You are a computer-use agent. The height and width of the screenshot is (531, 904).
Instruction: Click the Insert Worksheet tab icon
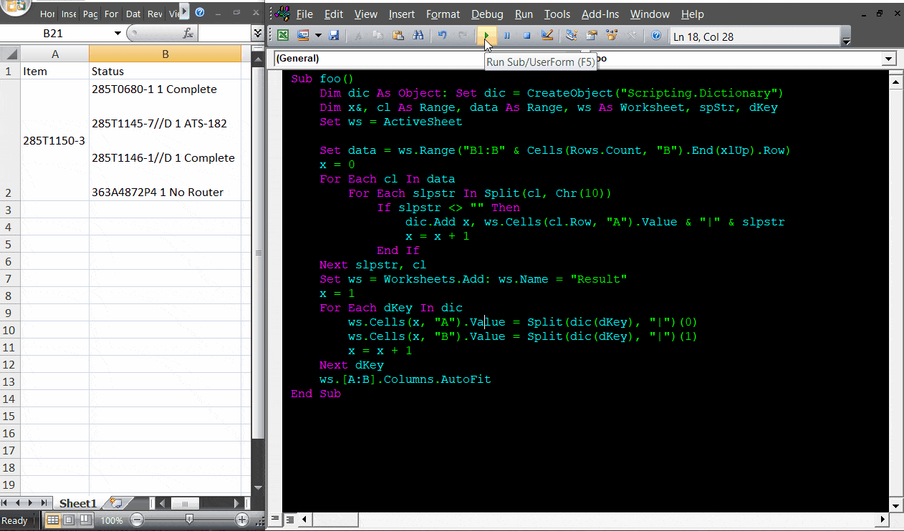(x=116, y=504)
